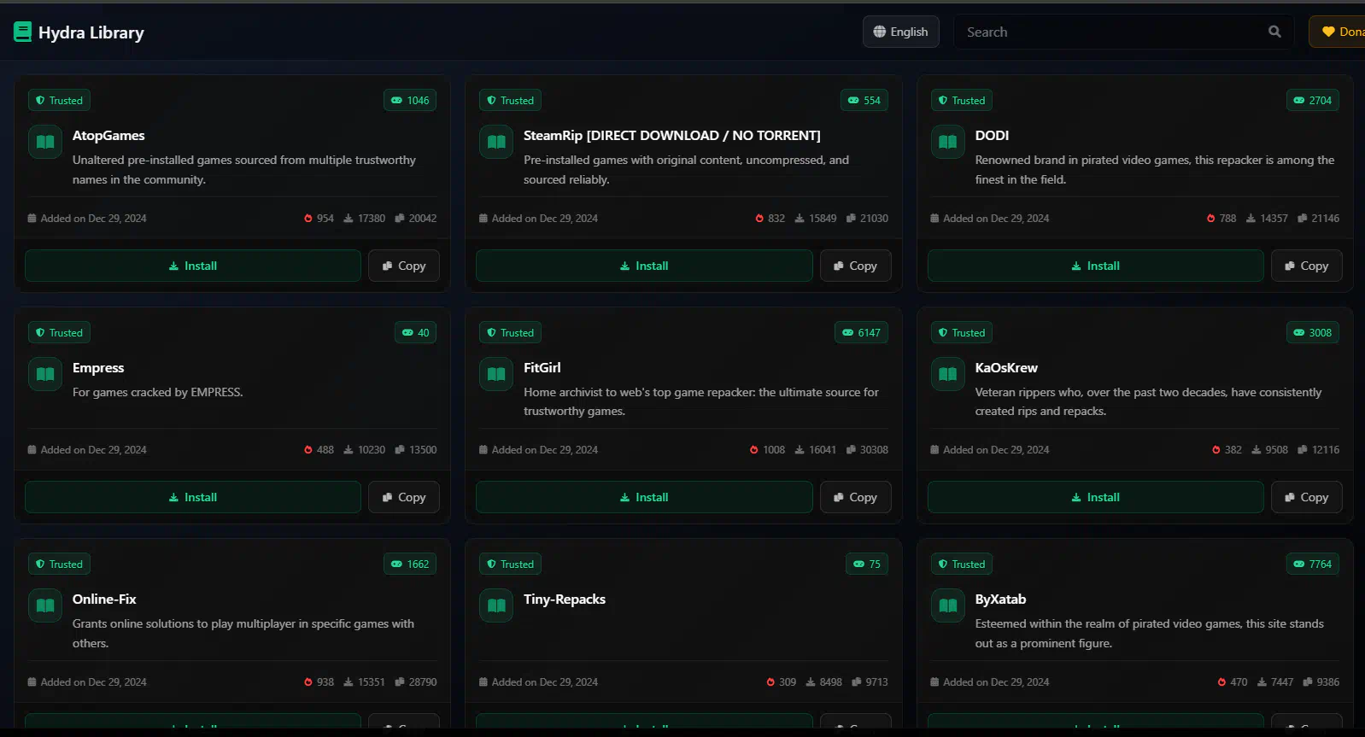The image size is (1365, 737).
Task: Click the 954 recent stat on AtopGames
Action: tap(319, 218)
